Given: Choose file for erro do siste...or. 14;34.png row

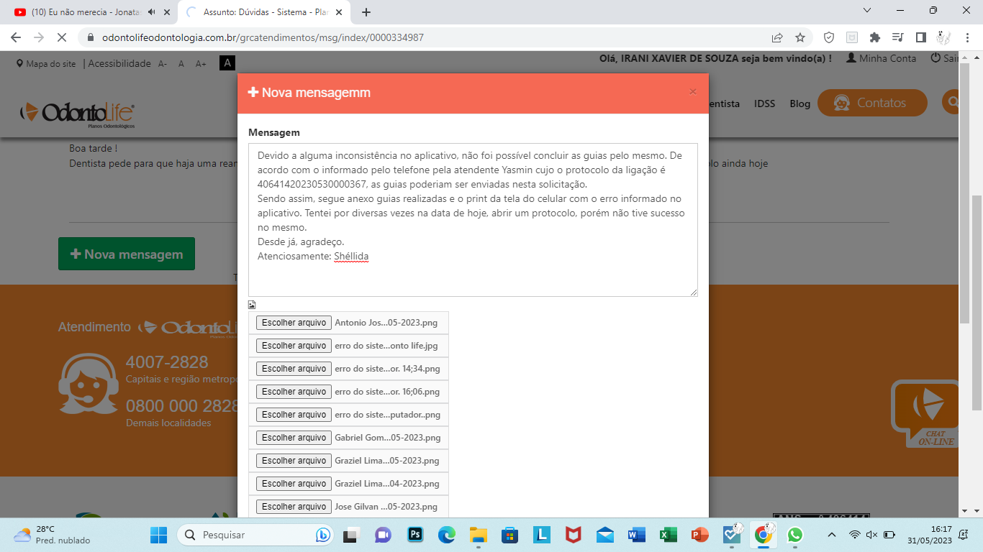Looking at the screenshot, I should [294, 369].
